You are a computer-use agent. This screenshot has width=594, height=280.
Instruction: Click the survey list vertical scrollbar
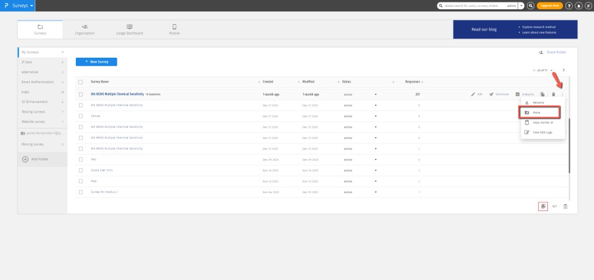(x=569, y=146)
